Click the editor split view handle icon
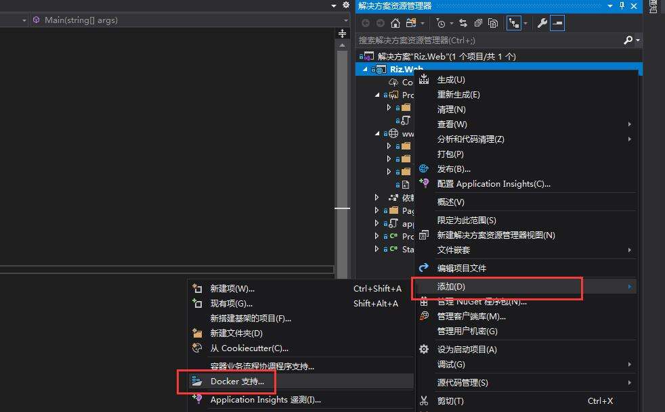Viewport: 665px width, 412px height. (x=342, y=33)
